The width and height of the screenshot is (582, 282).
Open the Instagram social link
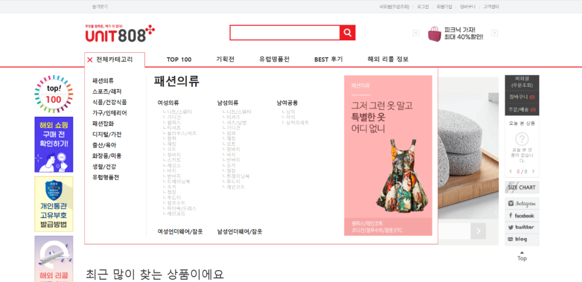click(x=522, y=204)
